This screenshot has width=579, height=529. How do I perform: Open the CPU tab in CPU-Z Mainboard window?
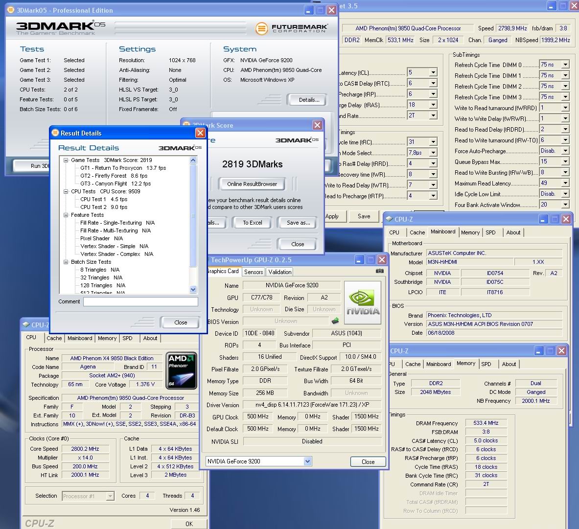(394, 232)
